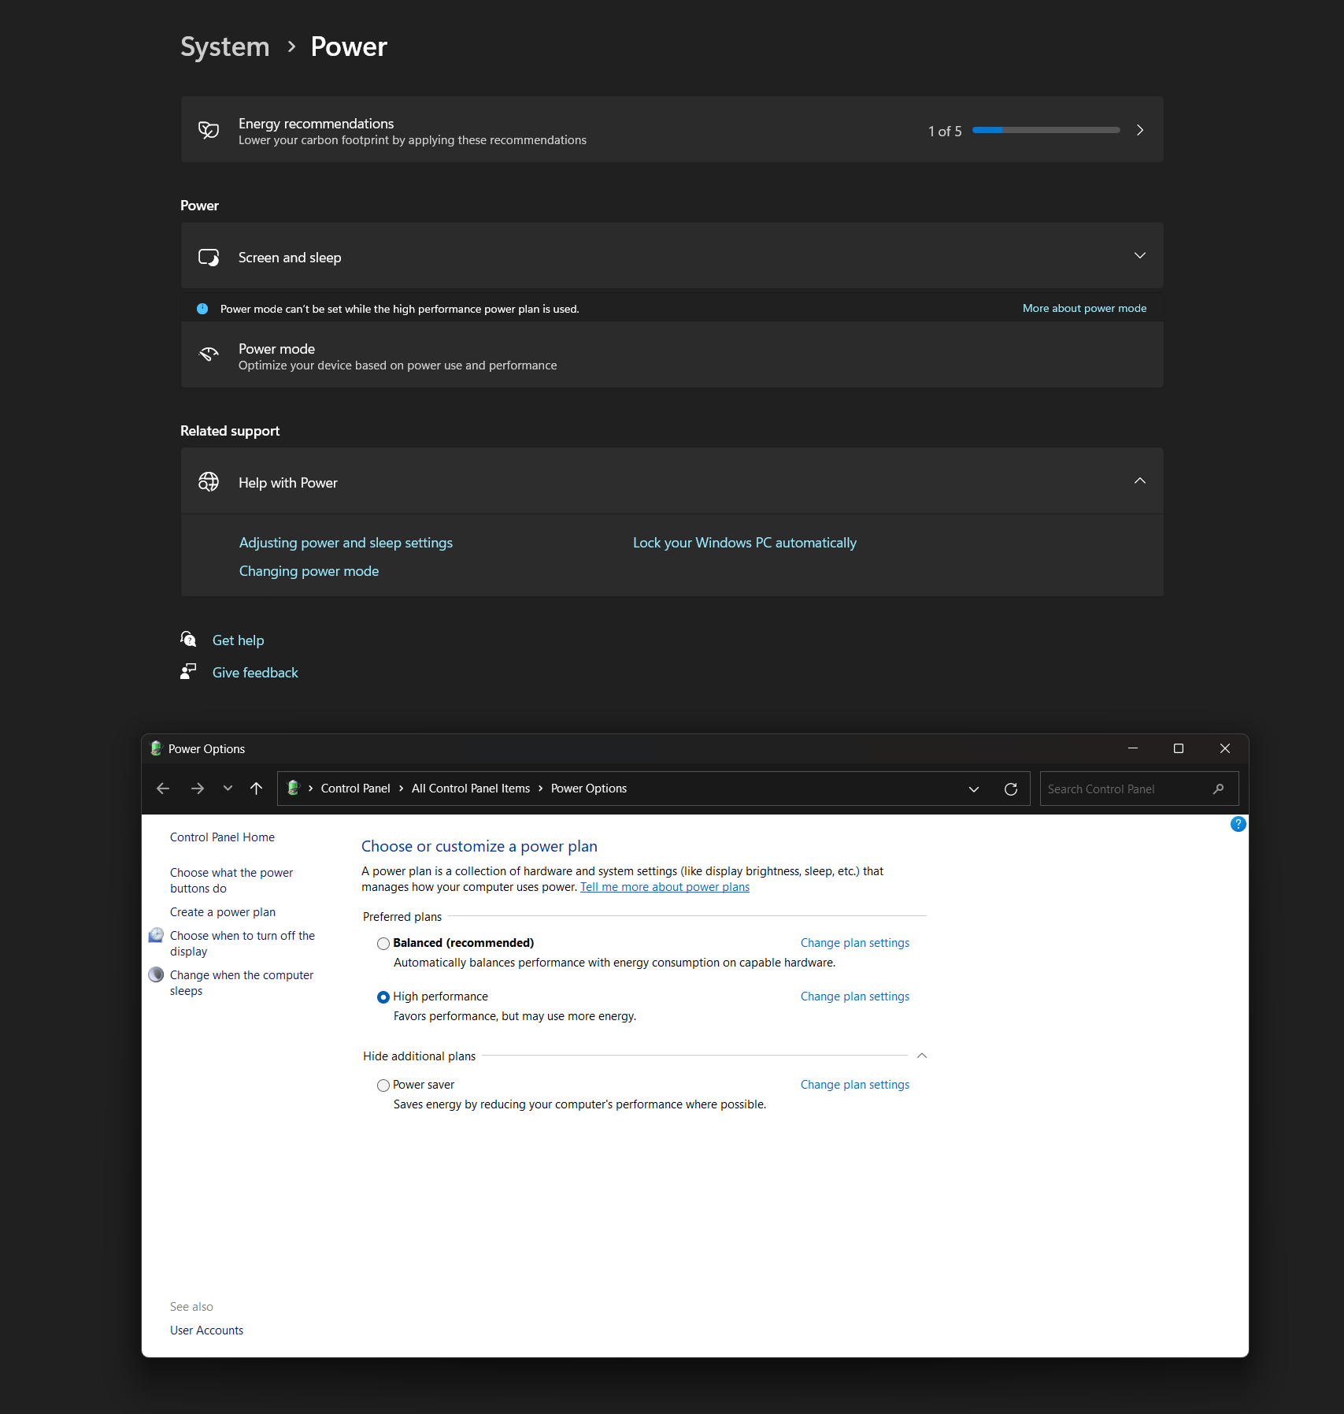The width and height of the screenshot is (1344, 1414).
Task: Click All Control Panel Items breadcrumb
Action: click(x=471, y=789)
